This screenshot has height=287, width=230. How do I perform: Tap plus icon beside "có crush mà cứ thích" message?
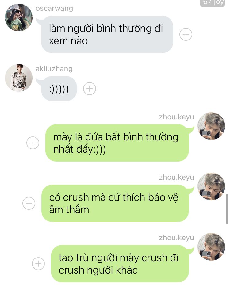(x=29, y=203)
